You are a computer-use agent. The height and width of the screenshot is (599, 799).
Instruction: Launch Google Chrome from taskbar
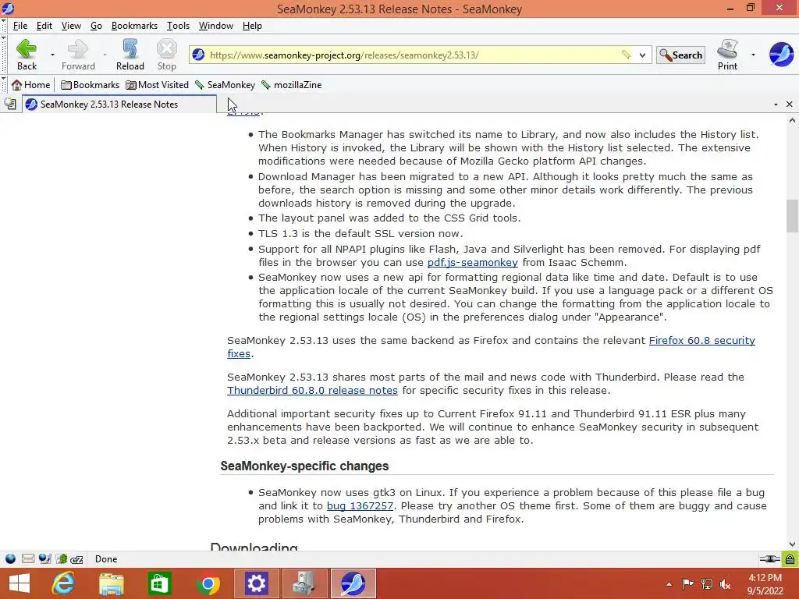[x=208, y=583]
